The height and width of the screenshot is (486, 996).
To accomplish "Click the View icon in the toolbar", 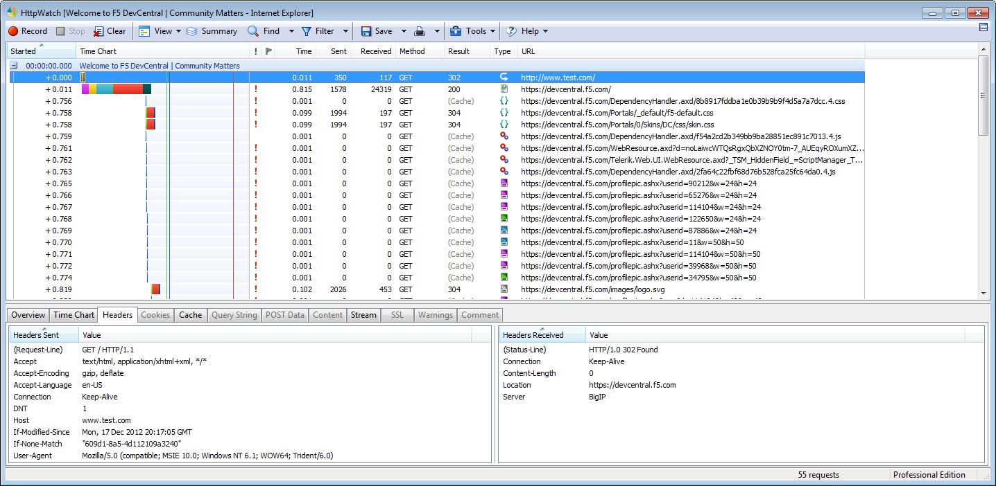I will 144,31.
